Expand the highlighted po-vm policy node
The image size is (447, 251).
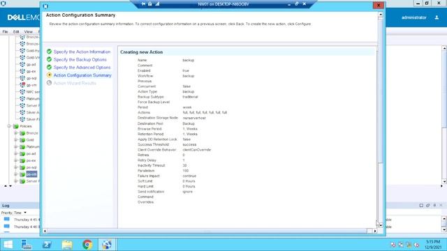15,174
